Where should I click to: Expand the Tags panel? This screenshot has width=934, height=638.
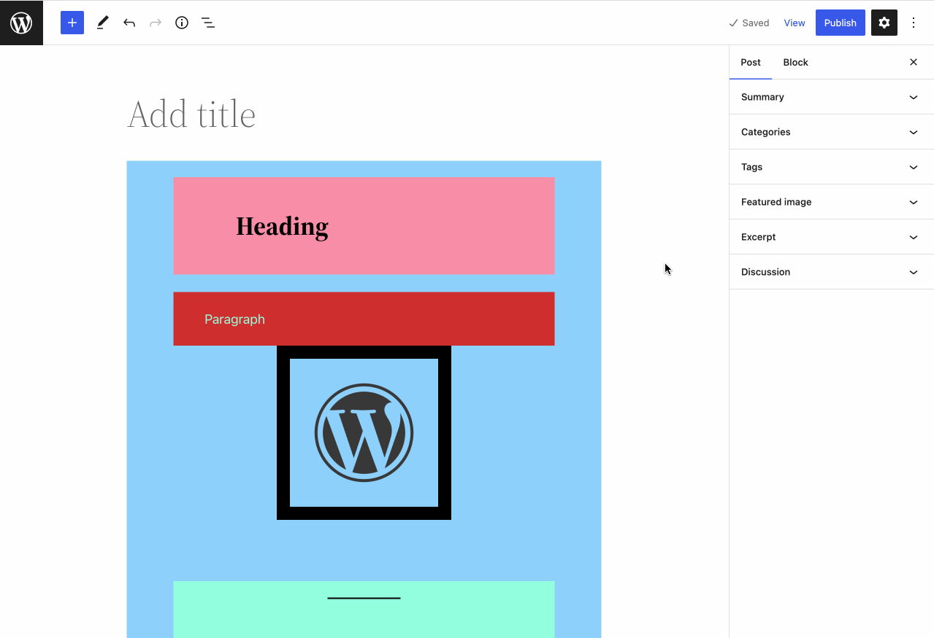click(832, 167)
